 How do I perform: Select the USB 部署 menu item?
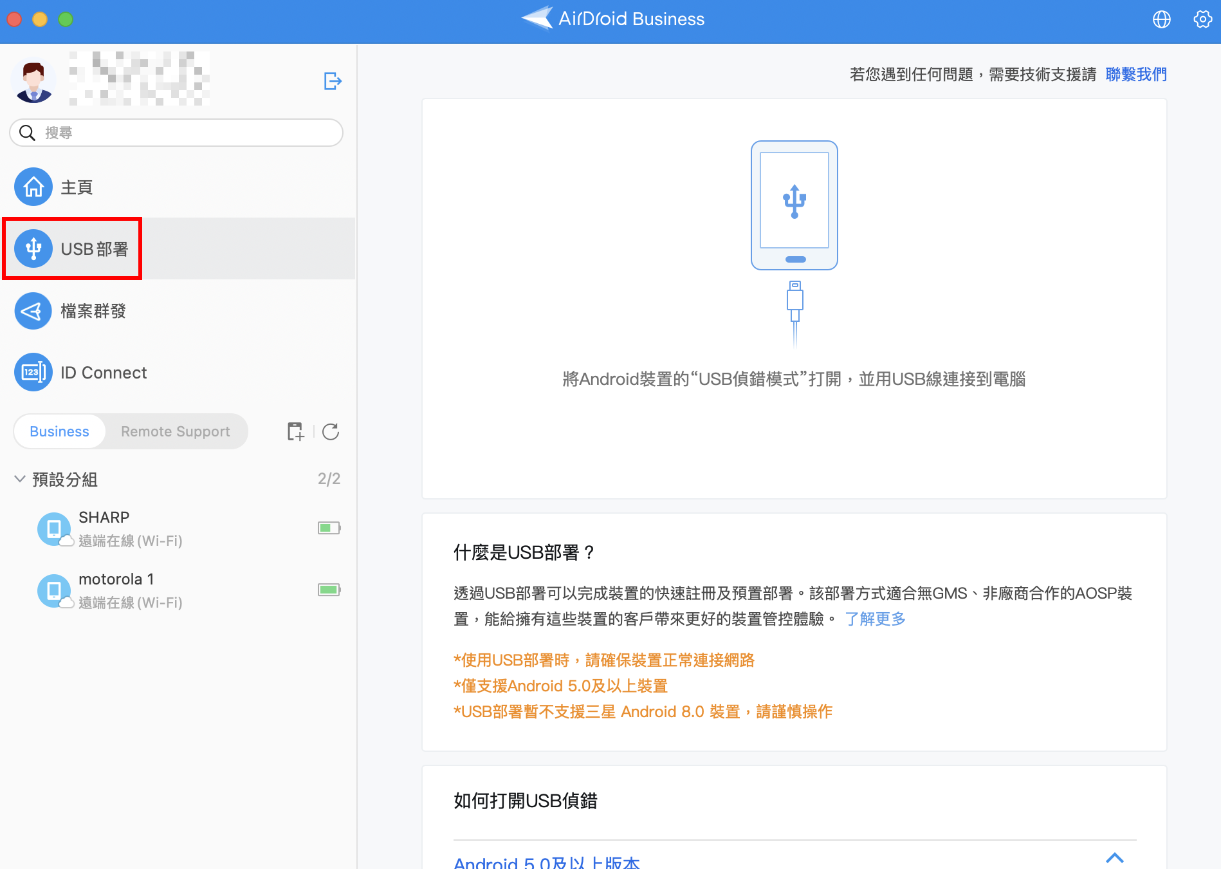[x=179, y=248]
